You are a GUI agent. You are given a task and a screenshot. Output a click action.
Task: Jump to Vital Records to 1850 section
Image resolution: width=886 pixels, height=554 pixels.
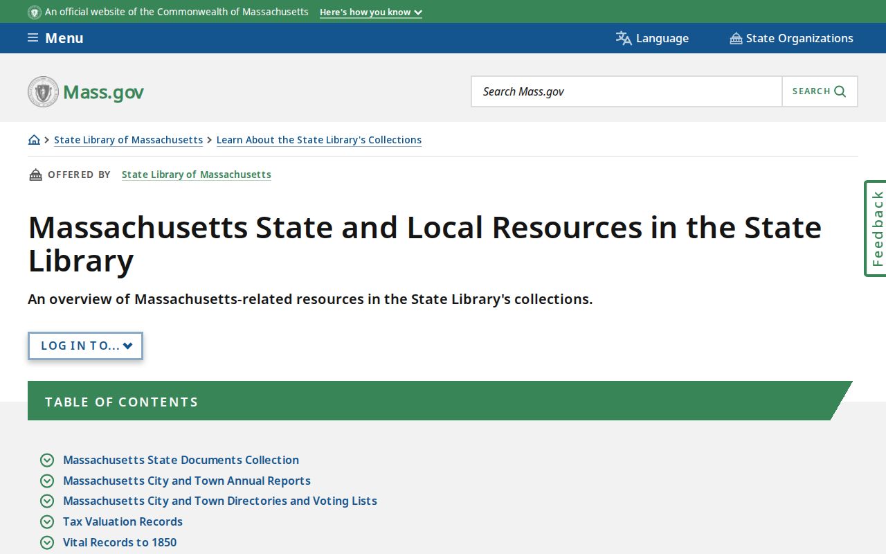120,542
